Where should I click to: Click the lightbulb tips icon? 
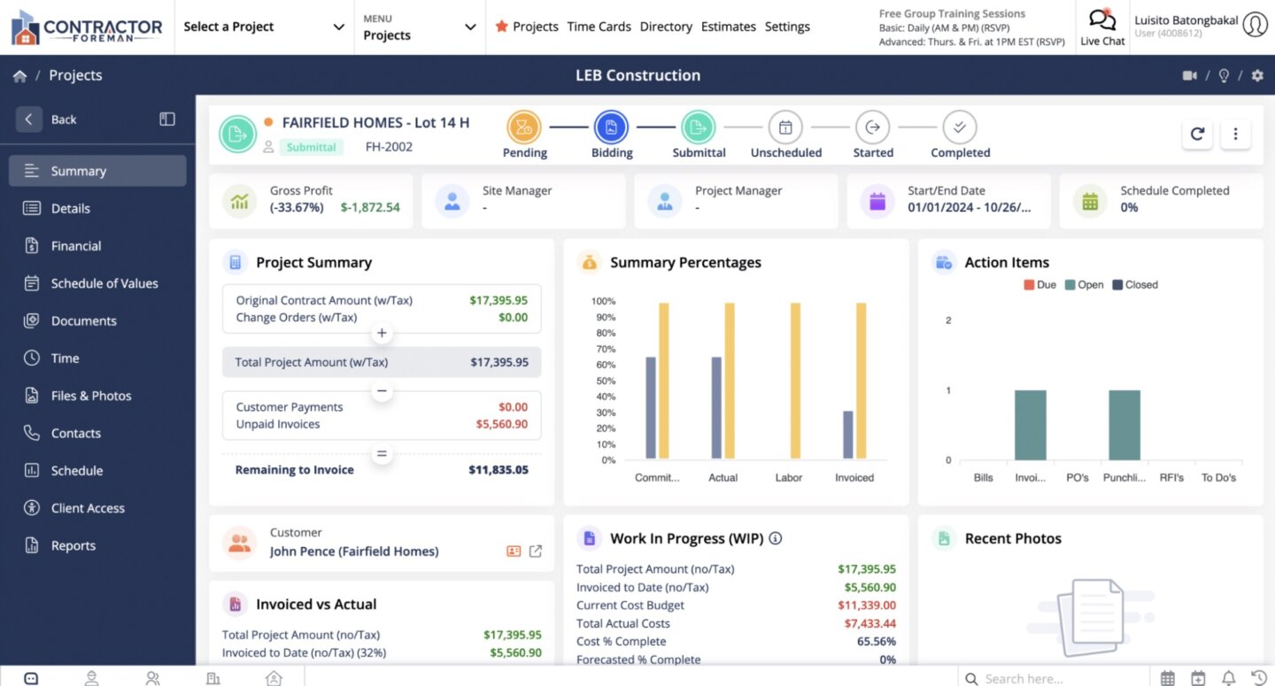[x=1225, y=76]
